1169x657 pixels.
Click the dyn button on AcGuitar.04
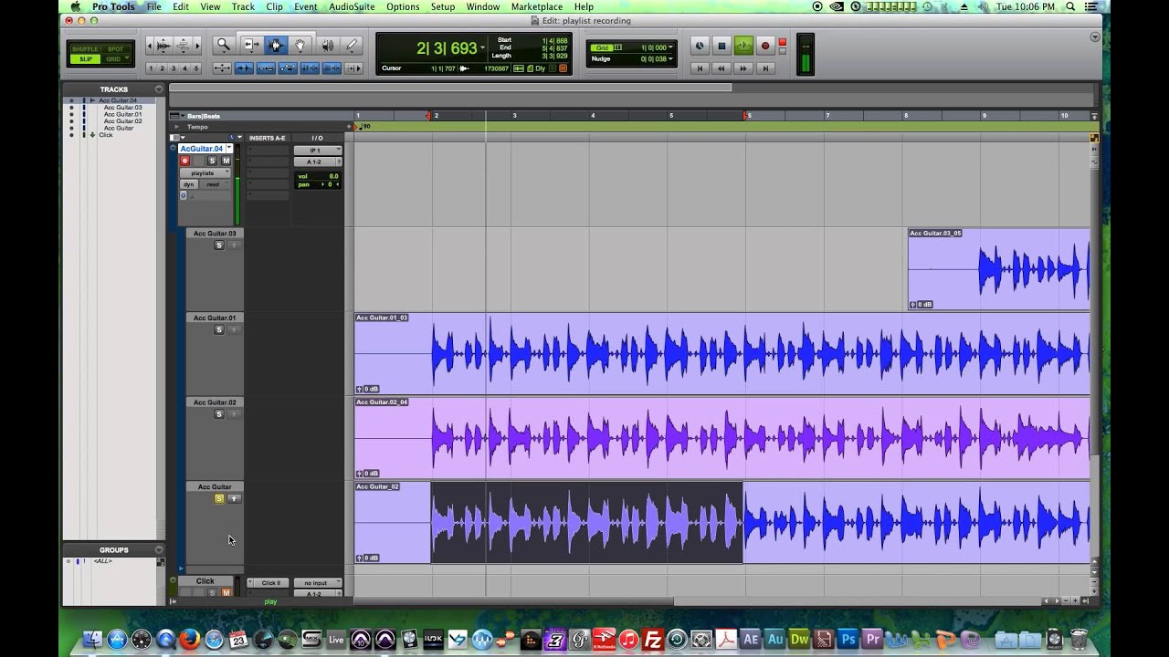coord(188,184)
